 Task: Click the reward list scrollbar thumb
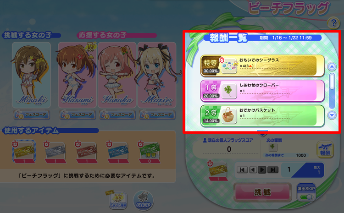point(332,81)
